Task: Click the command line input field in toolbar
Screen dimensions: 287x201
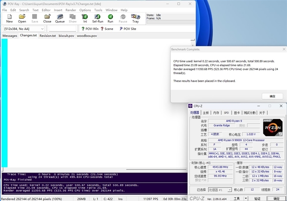Action: (62, 29)
